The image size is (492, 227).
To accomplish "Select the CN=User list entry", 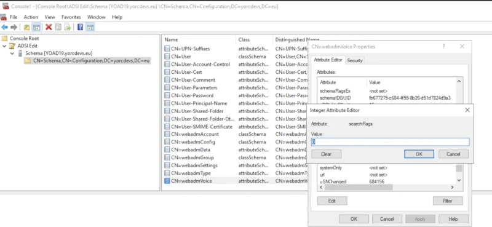I will pyautogui.click(x=181, y=57).
